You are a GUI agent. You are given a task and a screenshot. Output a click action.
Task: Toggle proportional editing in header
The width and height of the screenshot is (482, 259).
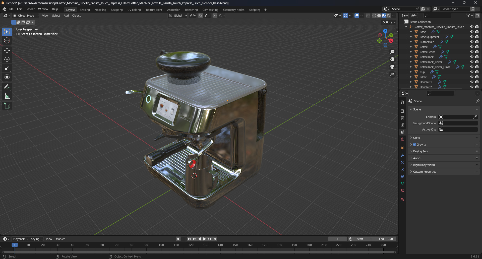[x=215, y=16]
